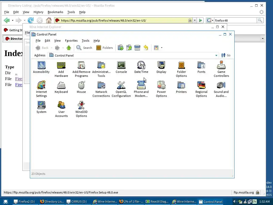
Task: Switch to ReactX Diag taskbar item
Action: [x=157, y=202]
